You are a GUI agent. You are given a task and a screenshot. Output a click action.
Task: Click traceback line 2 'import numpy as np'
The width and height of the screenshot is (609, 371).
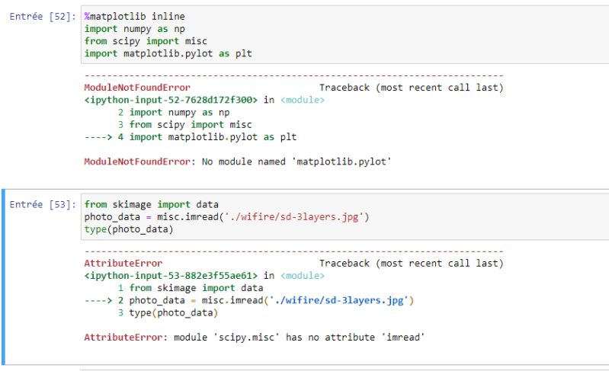click(179, 113)
